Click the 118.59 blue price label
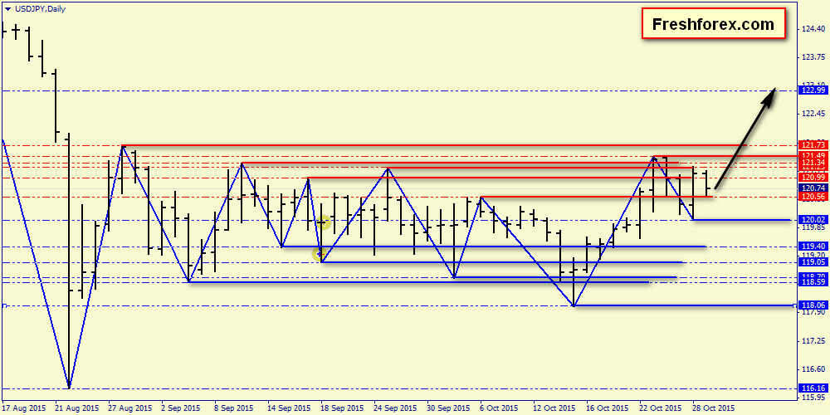 click(813, 283)
